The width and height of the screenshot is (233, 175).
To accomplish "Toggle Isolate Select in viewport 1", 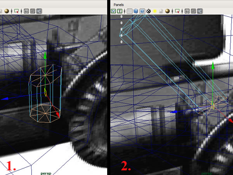I will (16, 11).
